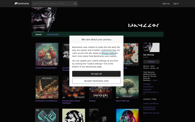
Task: Open the Hard Filtered album cover
Action: (x=127, y=87)
